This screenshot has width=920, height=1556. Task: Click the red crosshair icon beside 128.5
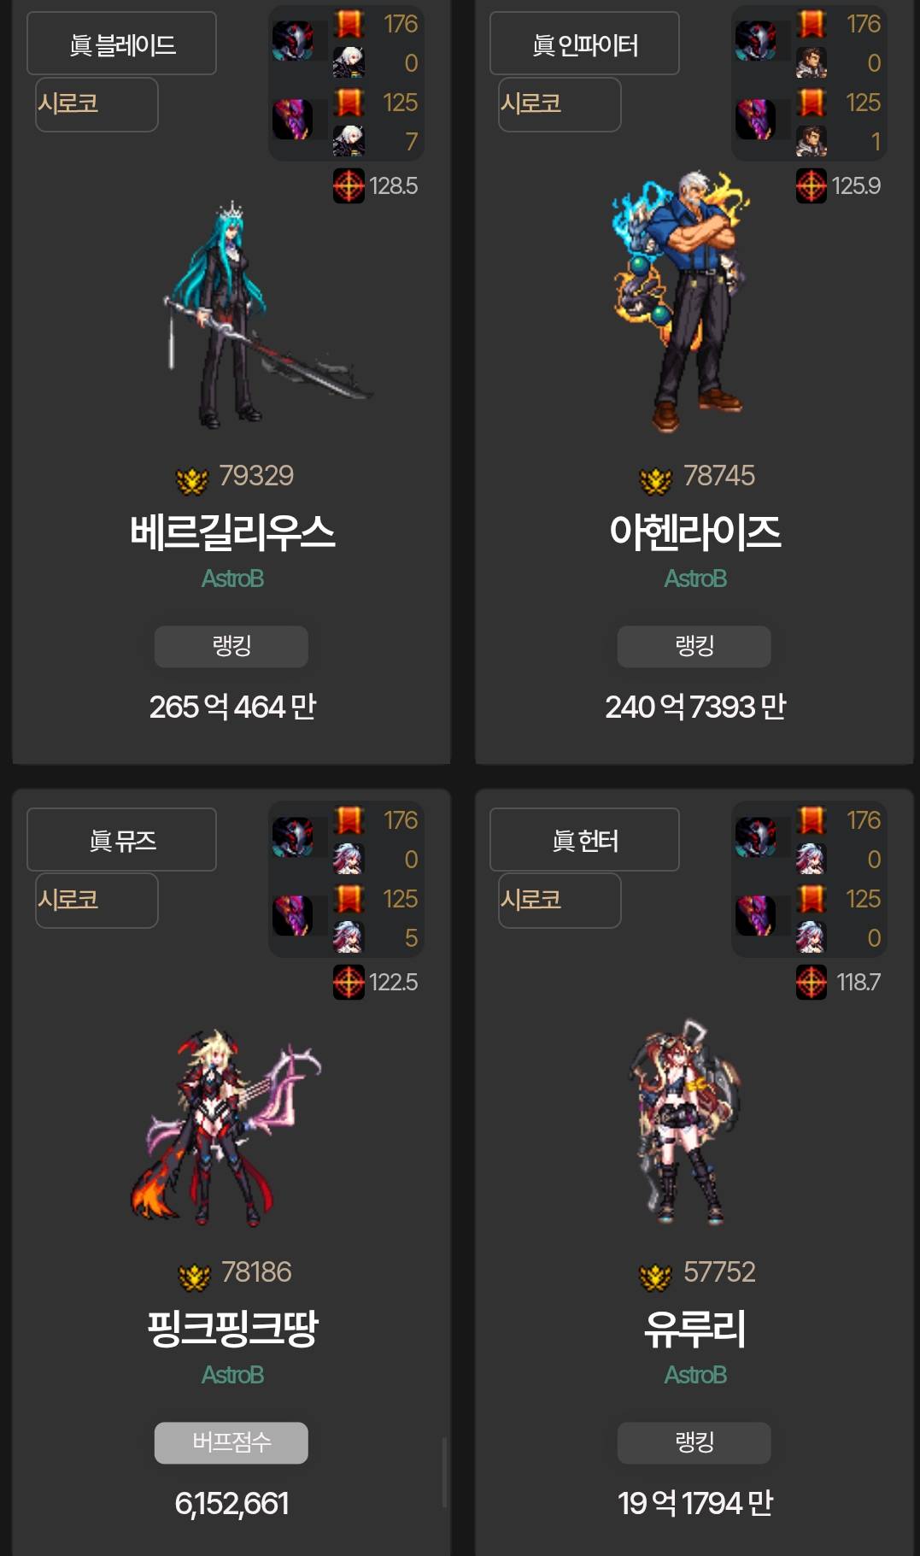click(349, 185)
